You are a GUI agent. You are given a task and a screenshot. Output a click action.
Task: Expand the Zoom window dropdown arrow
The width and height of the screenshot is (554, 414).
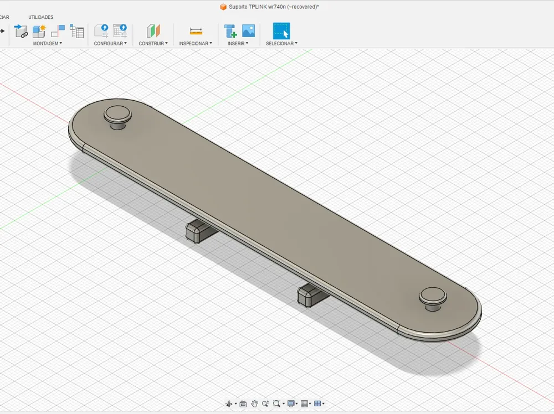coord(283,404)
